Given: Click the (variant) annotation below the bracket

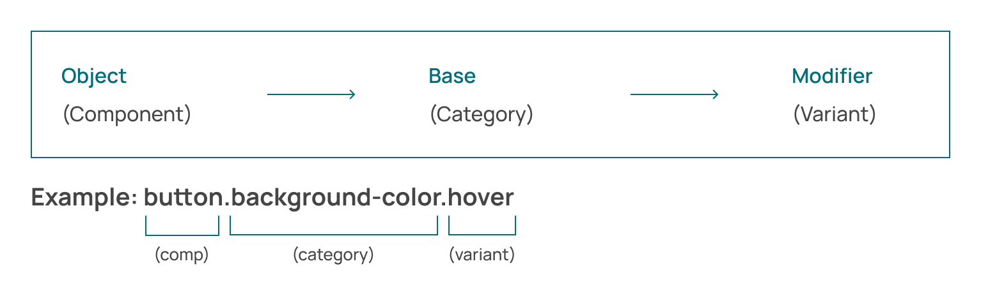Looking at the screenshot, I should coord(482,255).
